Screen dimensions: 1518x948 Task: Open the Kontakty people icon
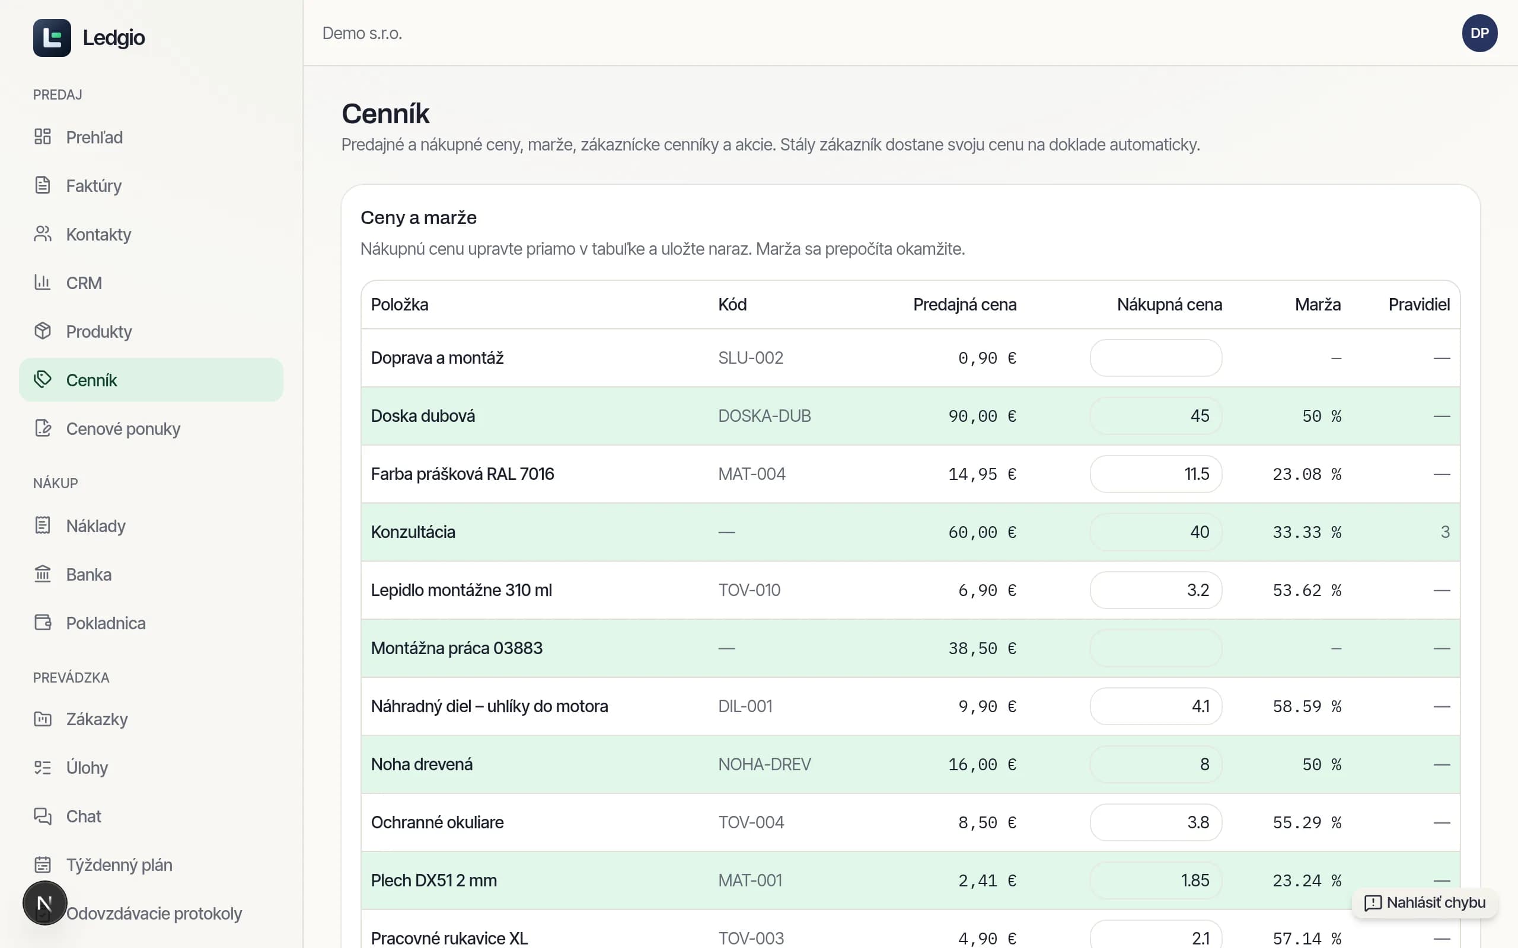tap(43, 234)
